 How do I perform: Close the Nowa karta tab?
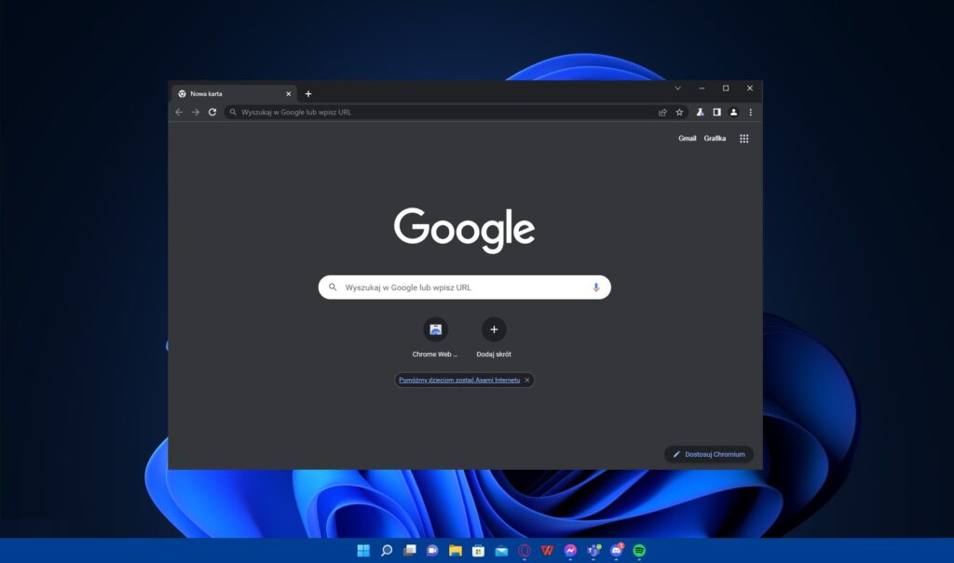[x=289, y=94]
